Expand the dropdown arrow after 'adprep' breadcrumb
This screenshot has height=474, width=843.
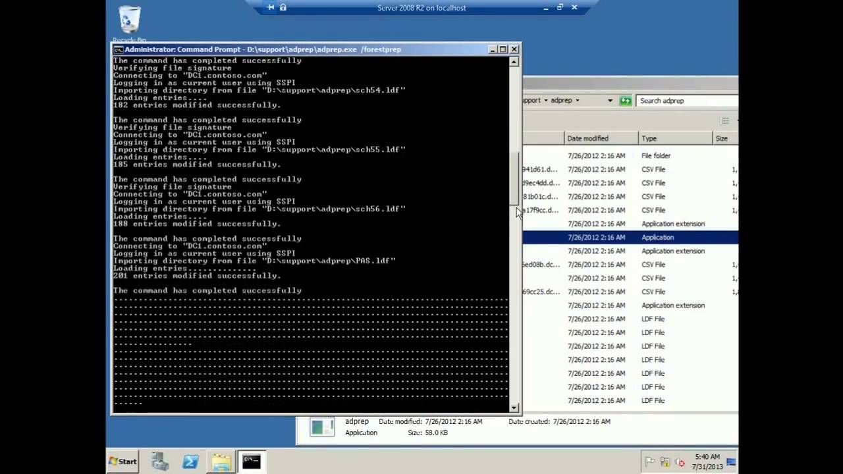pos(578,101)
